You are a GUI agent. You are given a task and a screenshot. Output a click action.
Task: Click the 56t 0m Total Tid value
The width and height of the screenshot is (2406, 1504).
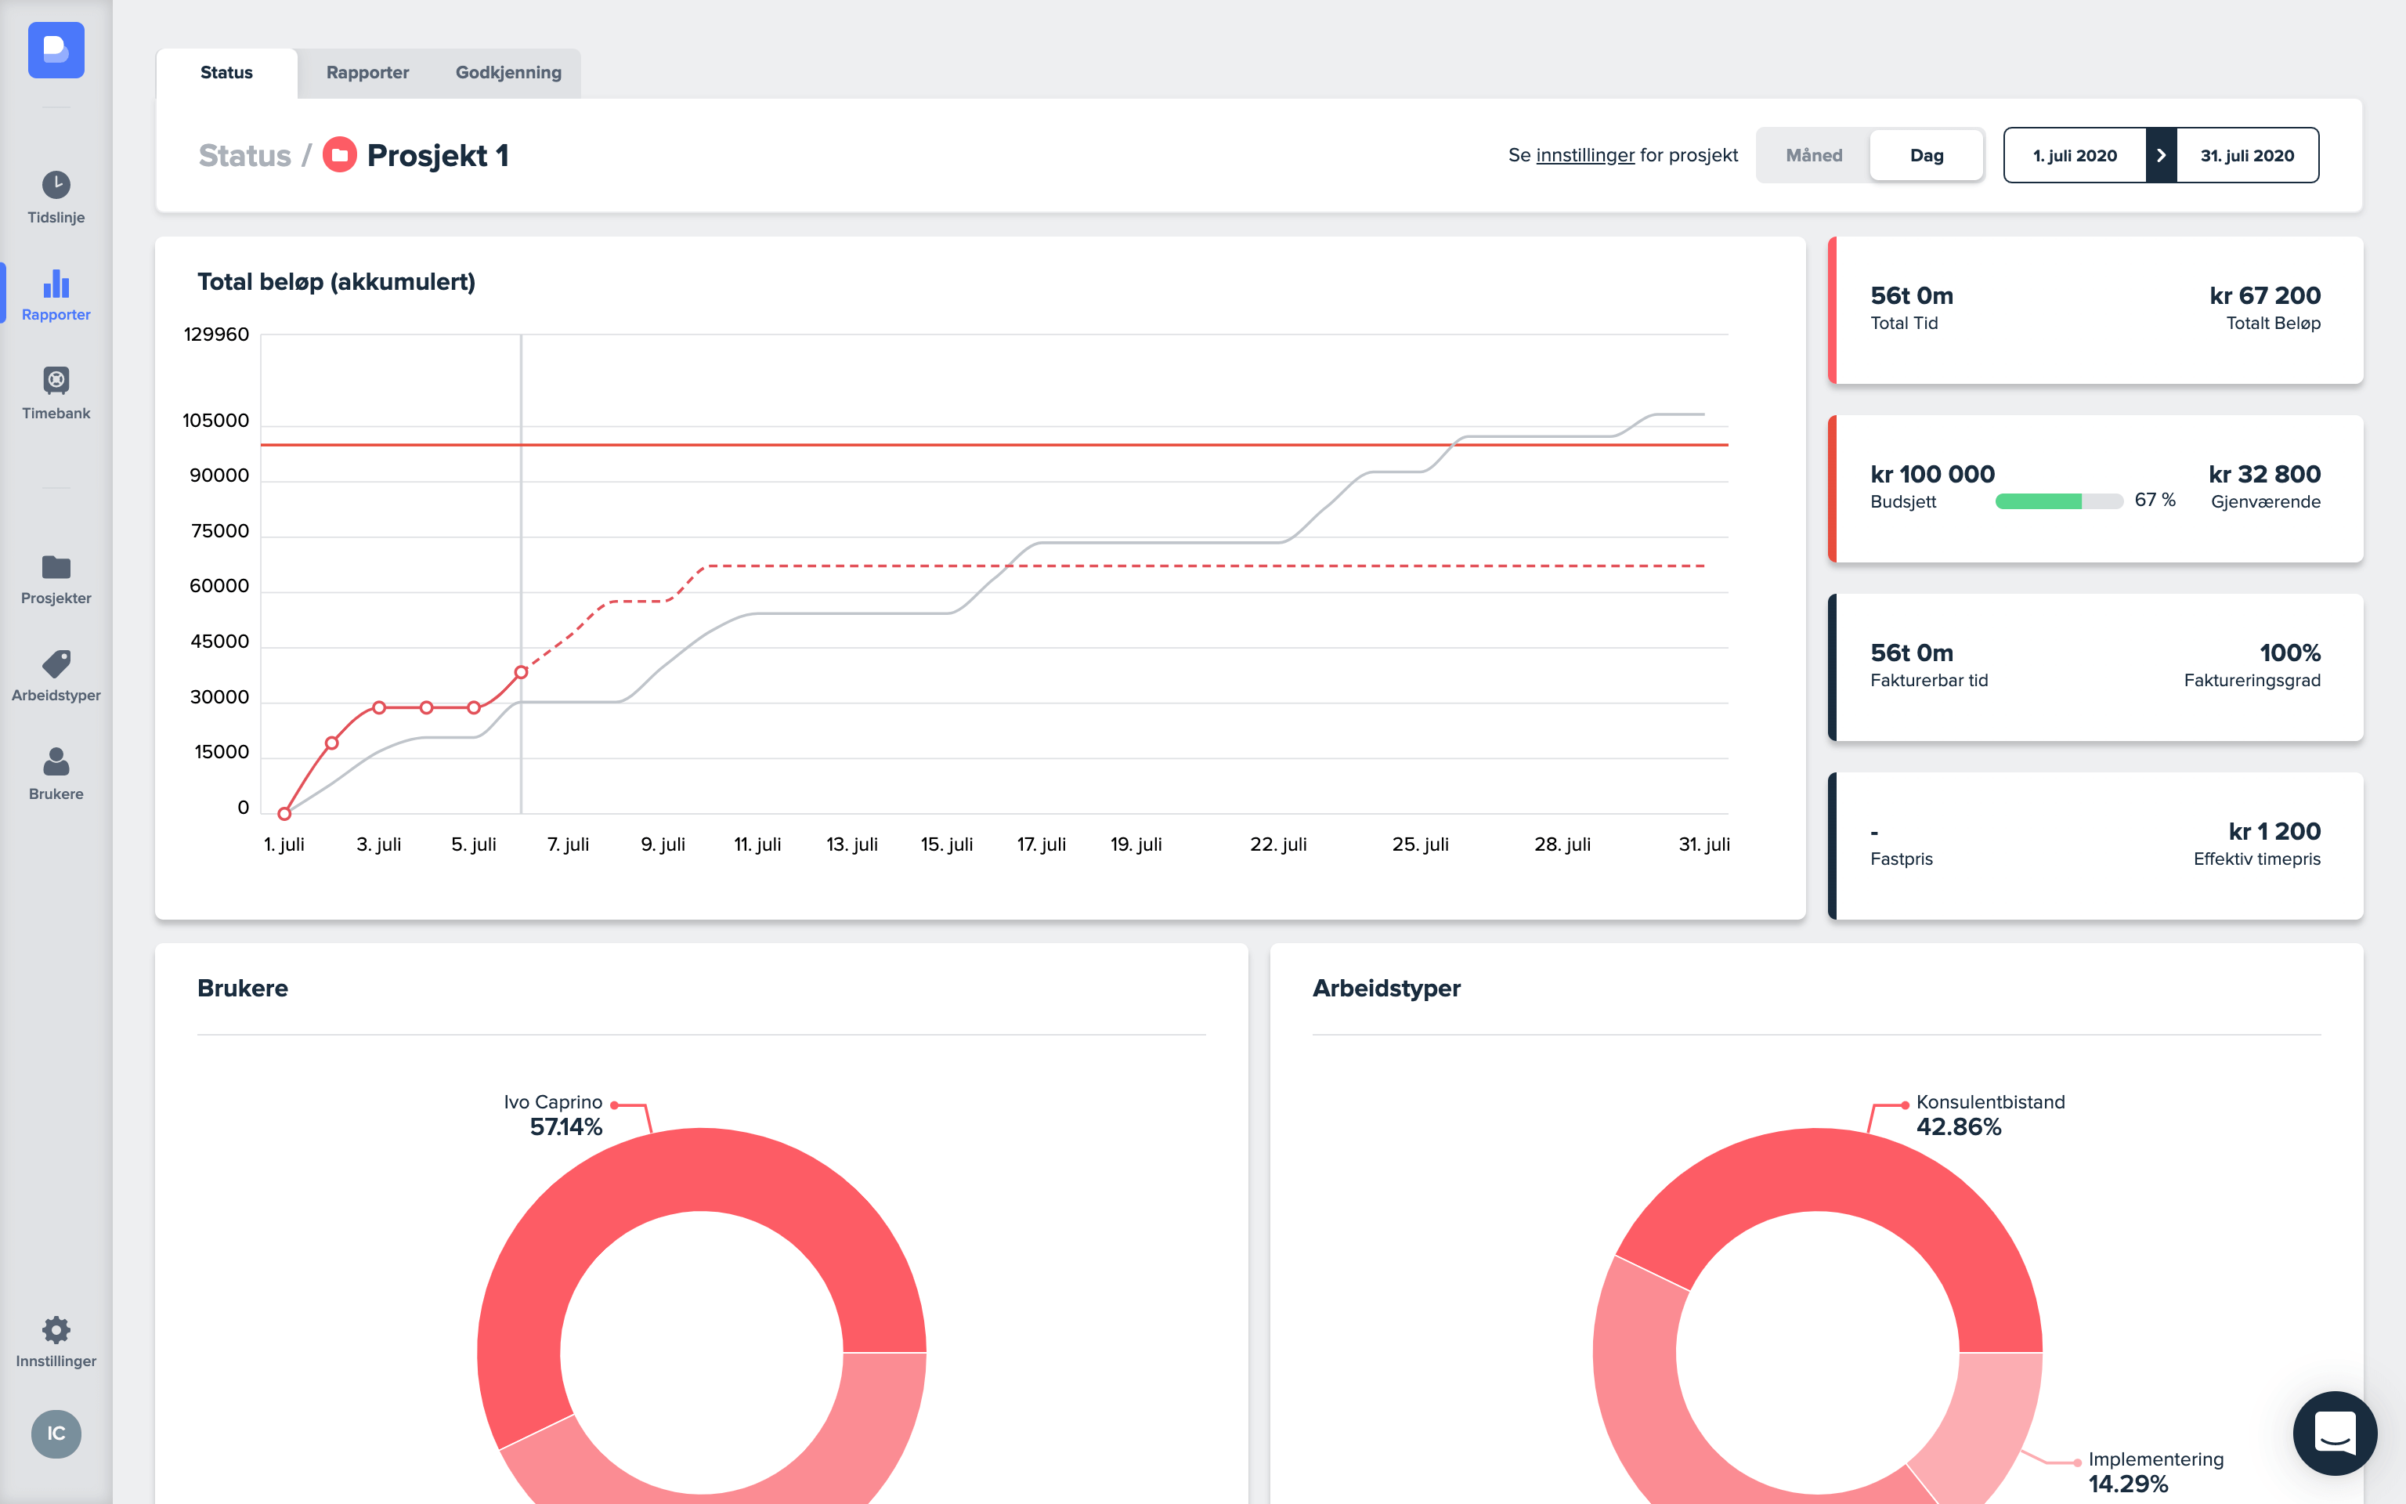click(x=1911, y=295)
